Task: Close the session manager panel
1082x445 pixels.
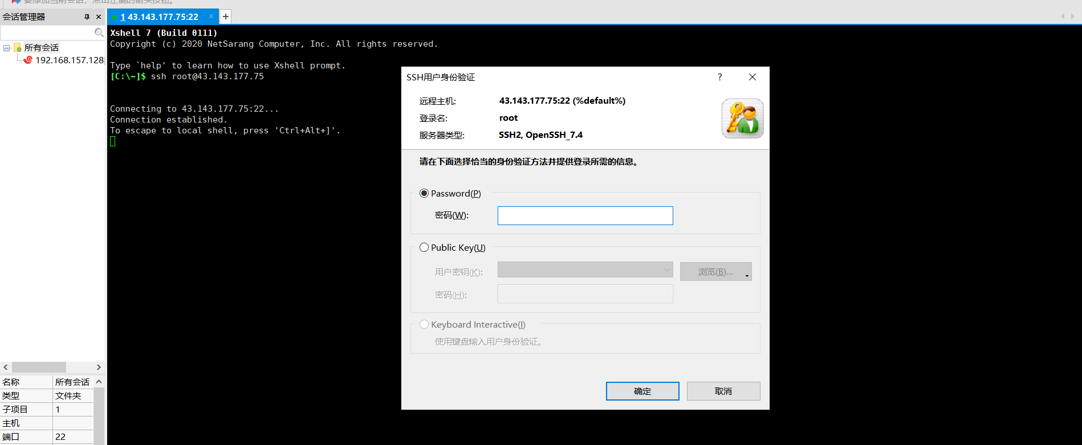Action: 99,17
